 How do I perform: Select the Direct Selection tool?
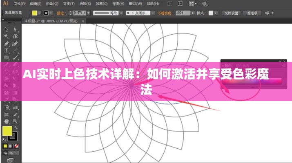[15, 29]
